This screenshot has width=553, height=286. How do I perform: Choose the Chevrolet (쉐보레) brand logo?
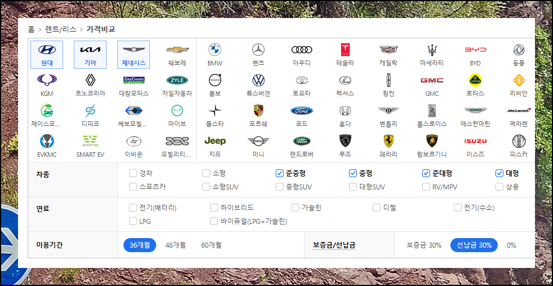[177, 50]
